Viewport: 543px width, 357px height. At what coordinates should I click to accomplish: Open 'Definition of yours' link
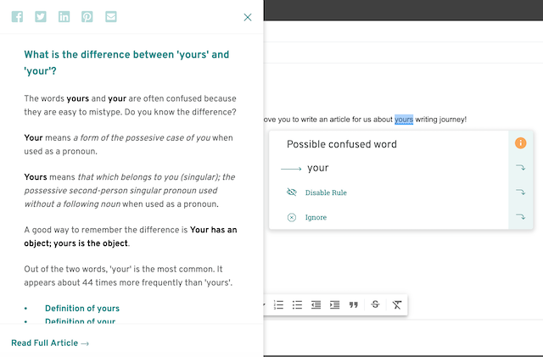point(82,308)
